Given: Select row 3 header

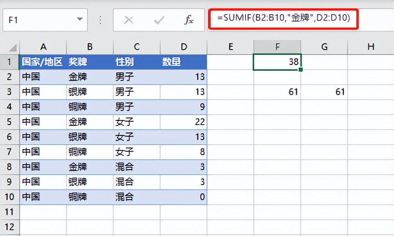Looking at the screenshot, I should (x=10, y=92).
